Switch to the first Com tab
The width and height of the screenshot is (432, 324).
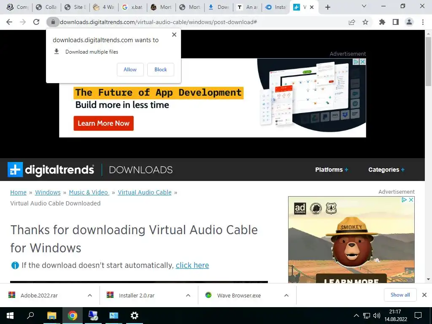pyautogui.click(x=18, y=8)
